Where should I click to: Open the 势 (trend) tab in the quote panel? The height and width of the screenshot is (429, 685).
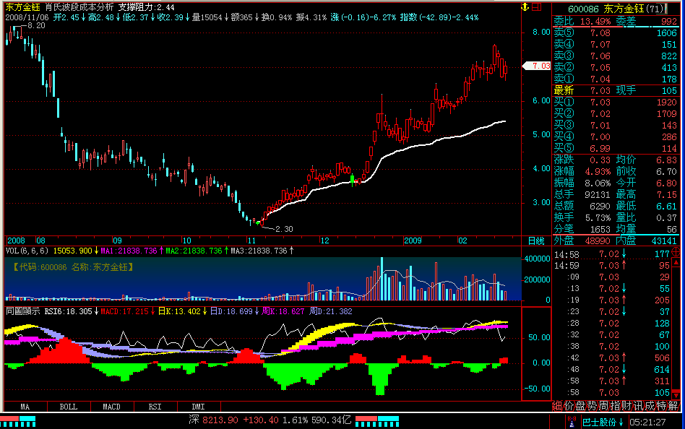click(592, 406)
